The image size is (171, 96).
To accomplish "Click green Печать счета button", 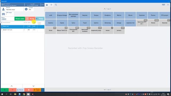I will (20, 19).
